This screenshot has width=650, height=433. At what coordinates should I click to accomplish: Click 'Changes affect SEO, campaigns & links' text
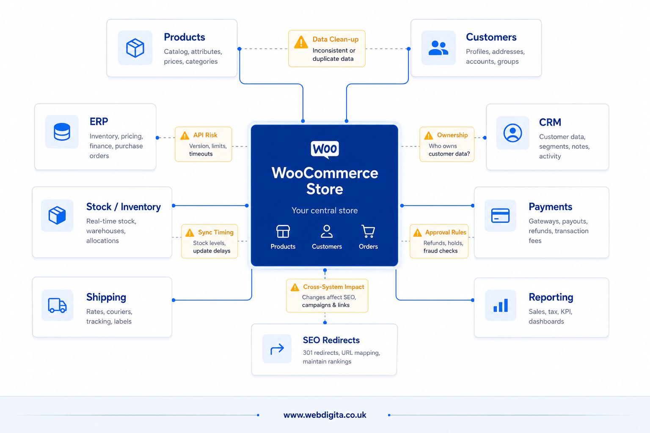tap(329, 301)
